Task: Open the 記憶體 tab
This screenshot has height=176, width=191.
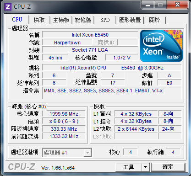Action: point(83,20)
